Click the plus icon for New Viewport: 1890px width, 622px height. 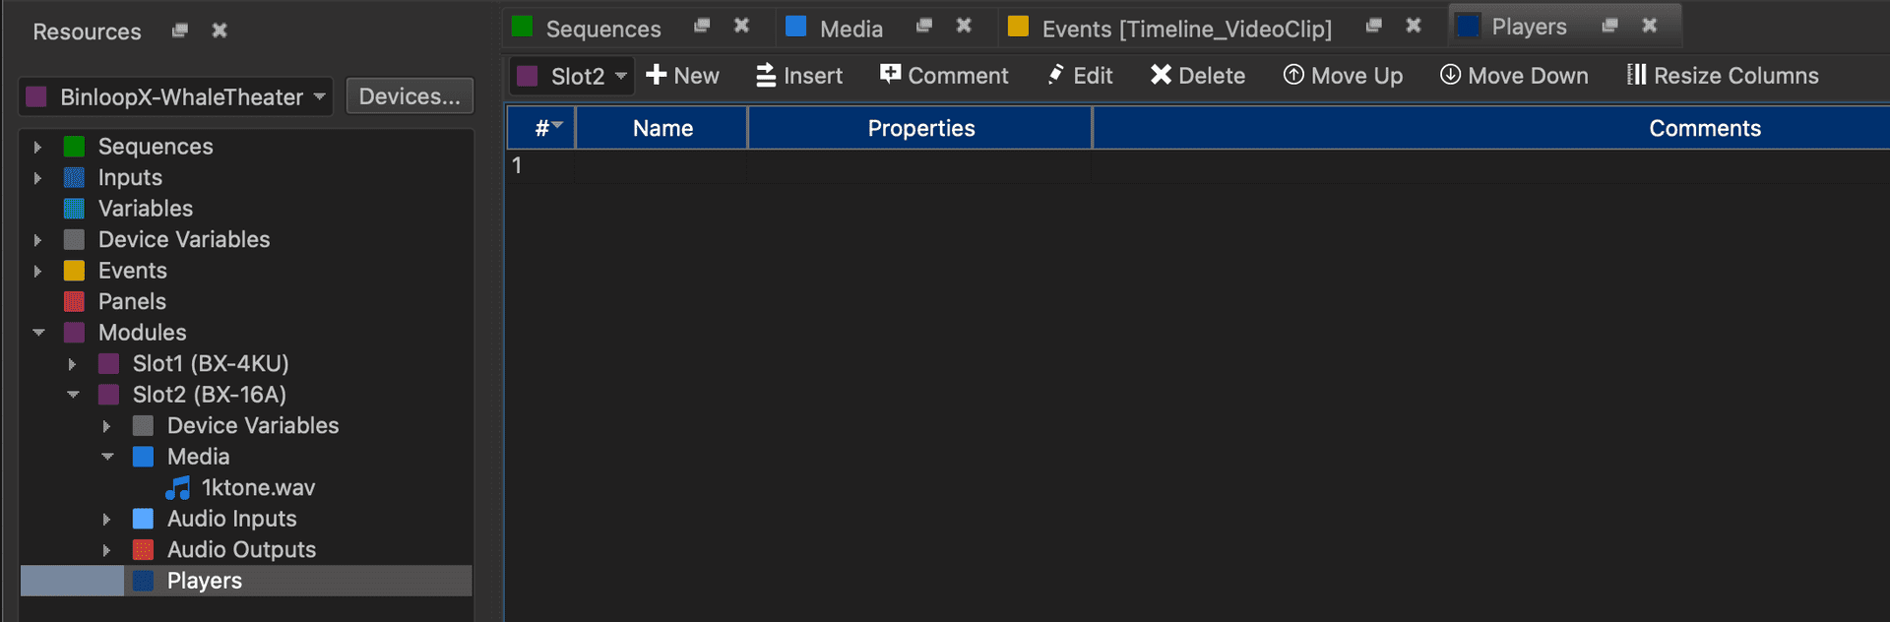pyautogui.click(x=657, y=75)
